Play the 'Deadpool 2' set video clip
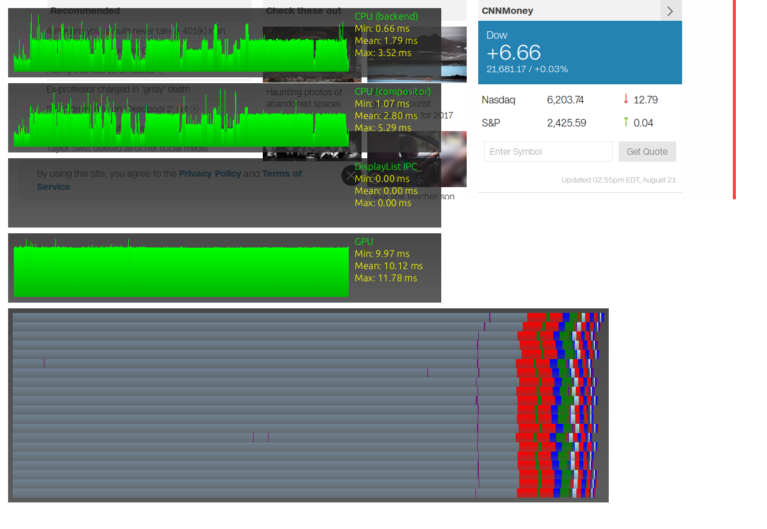The image size is (767, 529). [x=195, y=108]
